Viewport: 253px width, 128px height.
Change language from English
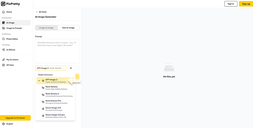click(x=7, y=124)
